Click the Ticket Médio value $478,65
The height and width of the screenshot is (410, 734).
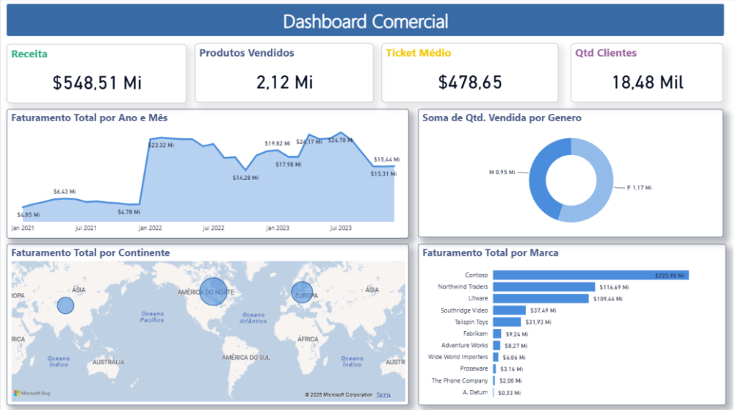point(470,82)
